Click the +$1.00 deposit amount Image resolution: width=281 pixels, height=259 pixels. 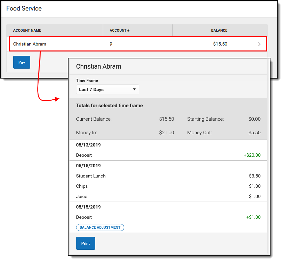tap(253, 217)
